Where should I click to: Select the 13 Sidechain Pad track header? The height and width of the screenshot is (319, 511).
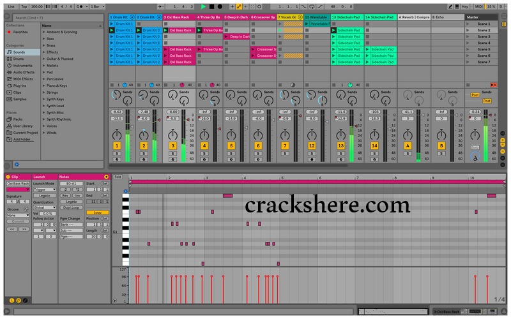click(x=347, y=17)
